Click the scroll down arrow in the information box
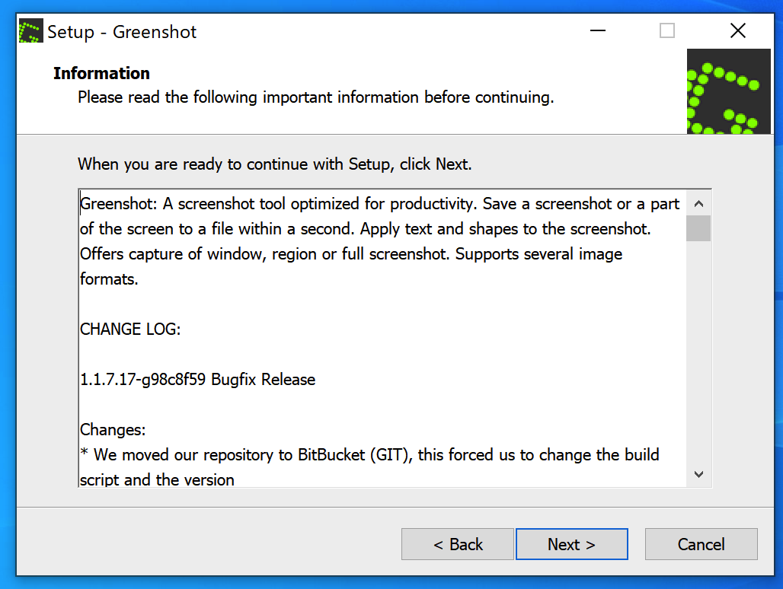Screen dimensions: 783x589 [x=698, y=474]
